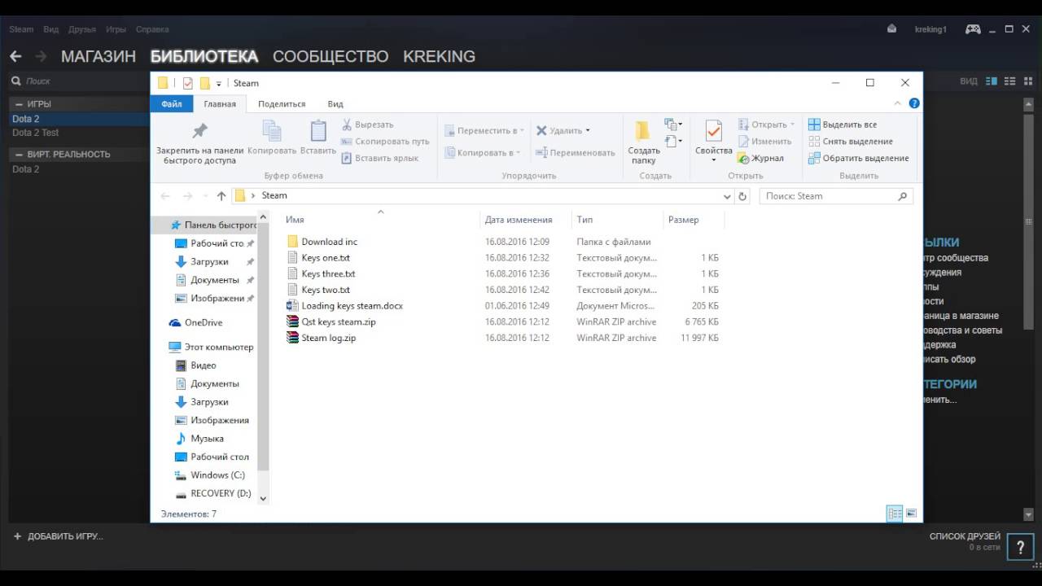Click Скопировать путь in the ribbon
Screen dimensions: 1042x586
(385, 142)
